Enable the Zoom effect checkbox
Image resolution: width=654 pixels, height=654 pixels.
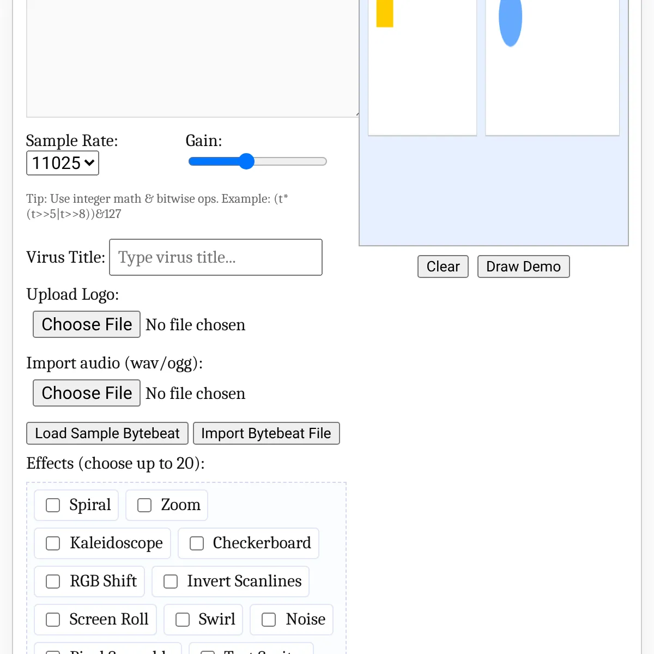144,505
